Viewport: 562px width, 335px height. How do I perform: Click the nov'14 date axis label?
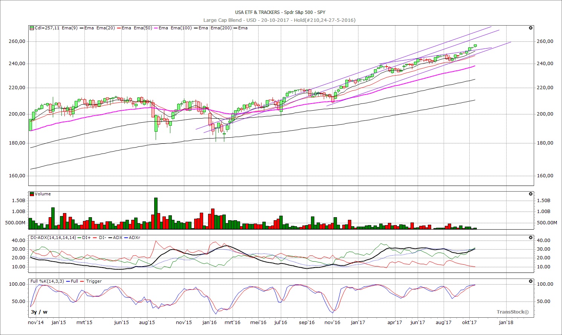[36, 323]
